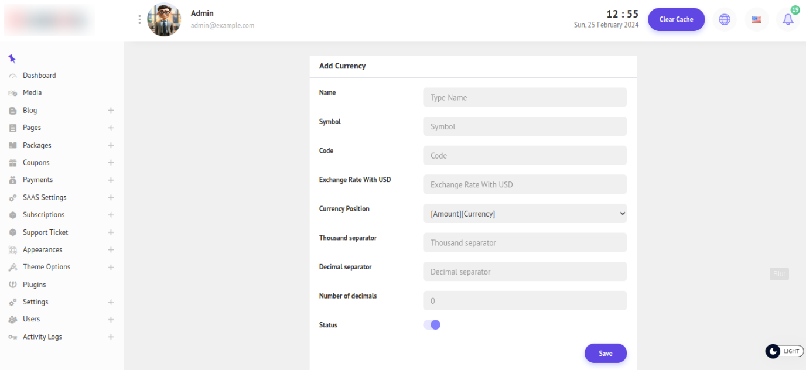The image size is (806, 370).
Task: Go to Support Ticket menu item
Action: click(x=45, y=232)
